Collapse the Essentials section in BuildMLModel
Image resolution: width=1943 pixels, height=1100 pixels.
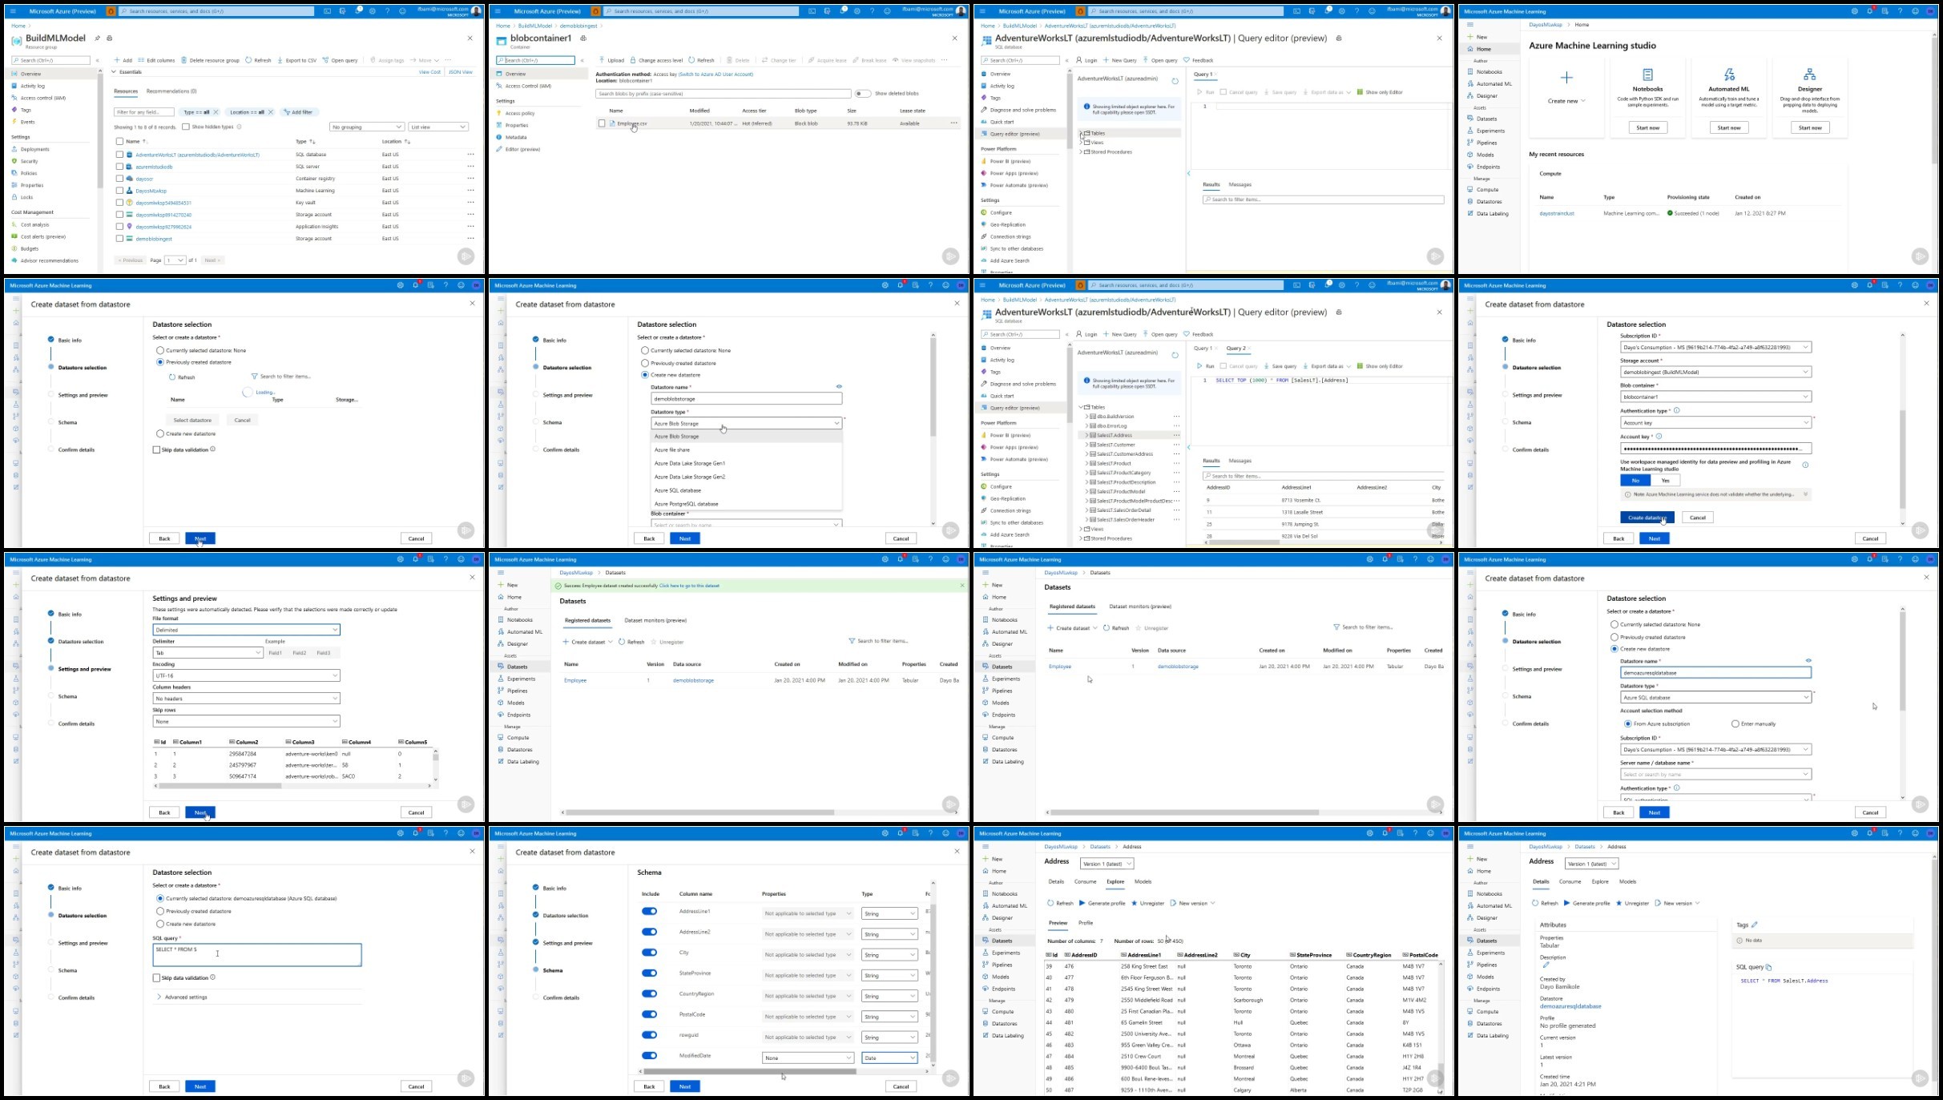[x=114, y=72]
